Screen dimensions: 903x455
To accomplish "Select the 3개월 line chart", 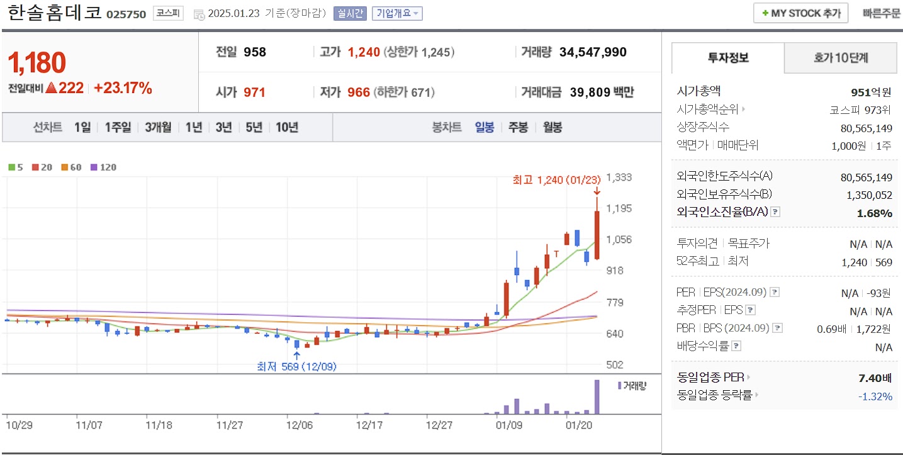I will click(158, 127).
